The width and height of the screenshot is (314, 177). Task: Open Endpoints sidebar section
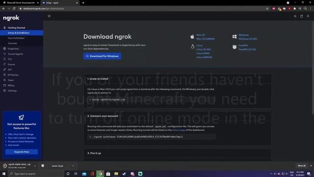pos(13,49)
